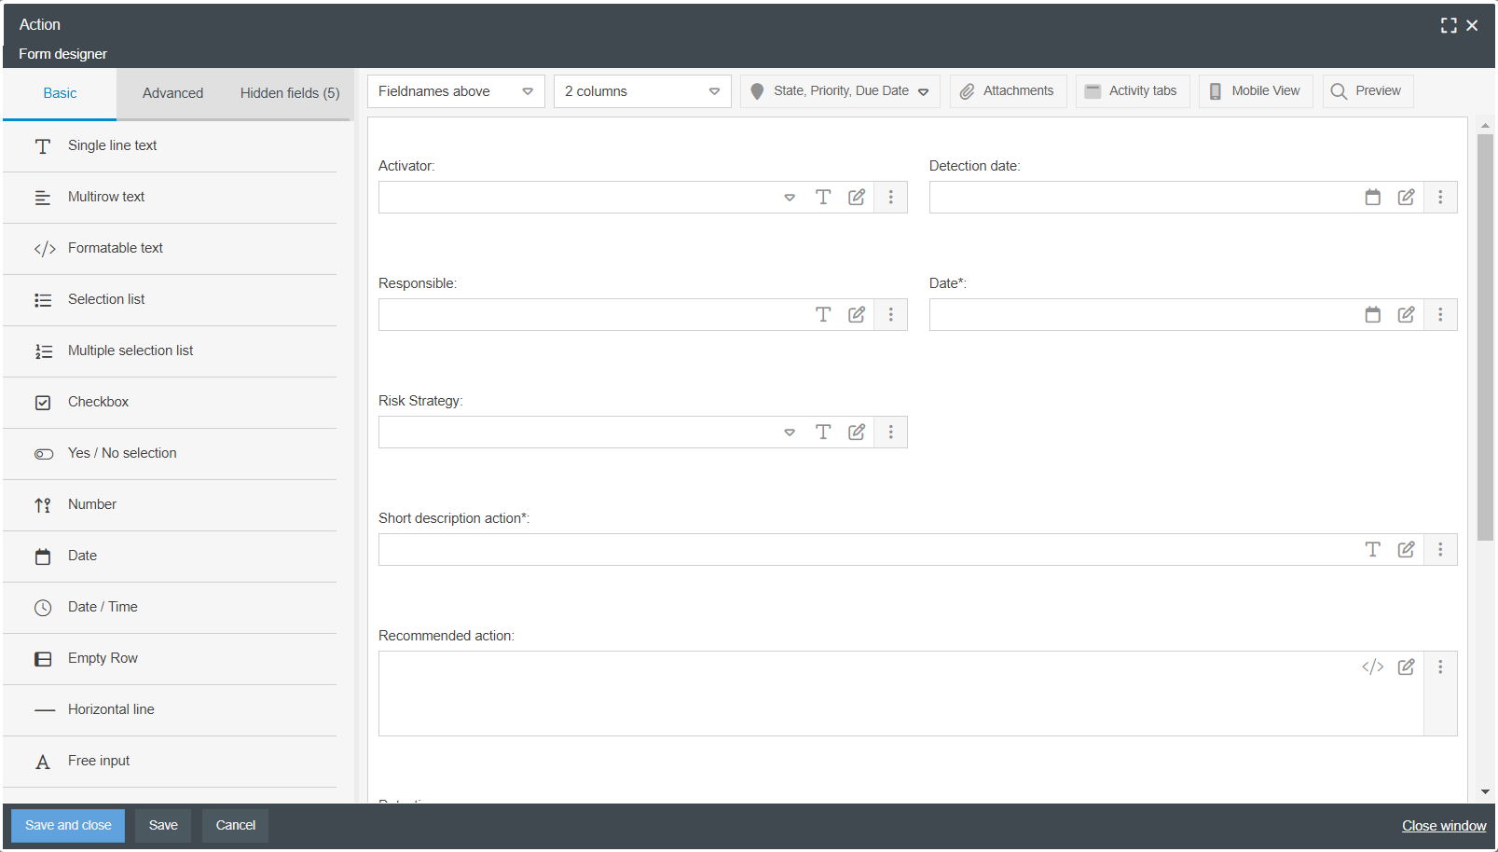The width and height of the screenshot is (1498, 852).
Task: Switch to Mobile View
Action: point(1256,91)
